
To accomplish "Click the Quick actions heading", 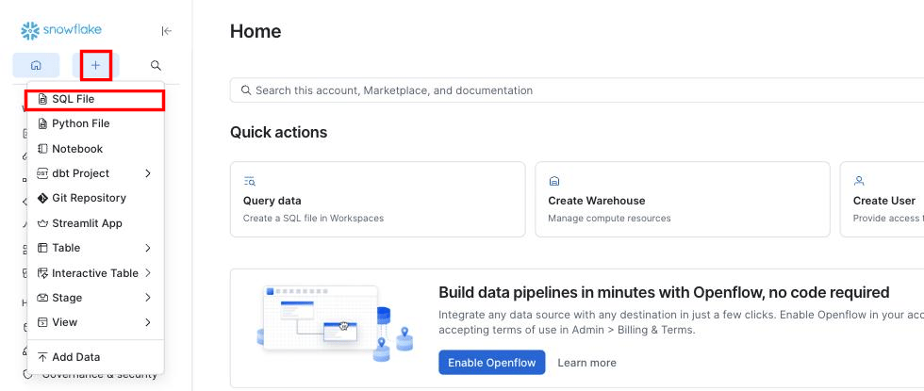I will (279, 132).
